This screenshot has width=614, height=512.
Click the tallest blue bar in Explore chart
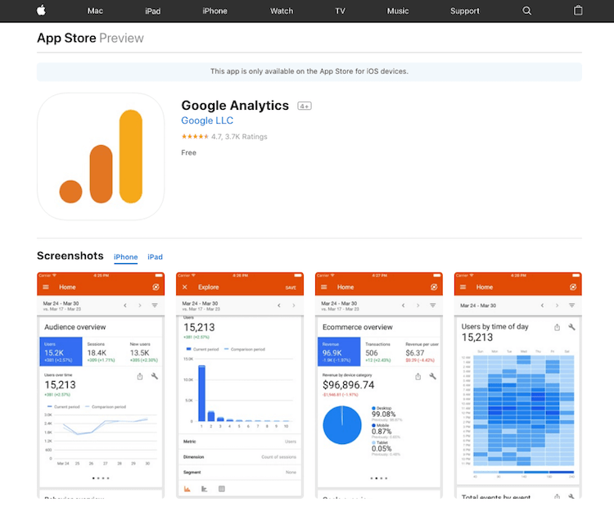coord(201,393)
